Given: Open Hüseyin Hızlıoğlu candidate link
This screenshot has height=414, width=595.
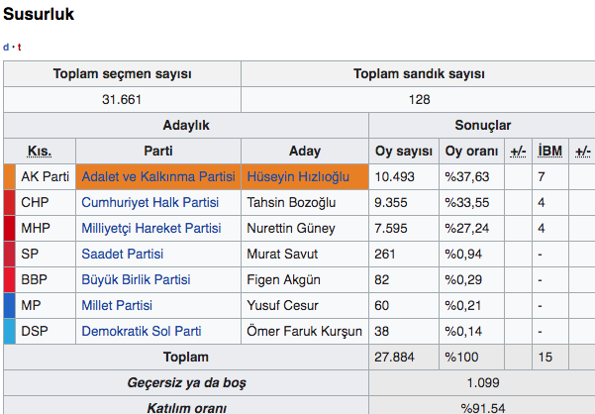Looking at the screenshot, I should pyautogui.click(x=298, y=177).
